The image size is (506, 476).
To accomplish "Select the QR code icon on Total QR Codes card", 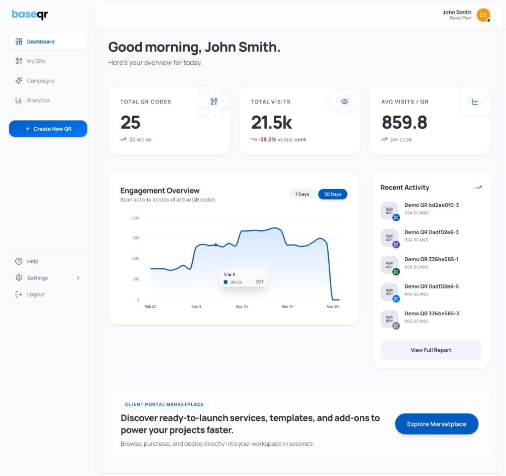I will point(213,102).
